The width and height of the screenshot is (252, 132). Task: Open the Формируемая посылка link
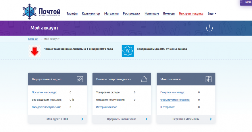click(175, 100)
